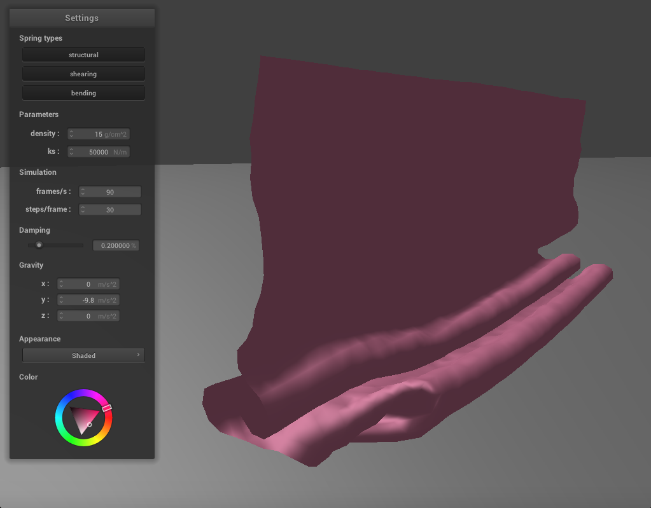Click the ks stiffness value field

[x=102, y=152]
